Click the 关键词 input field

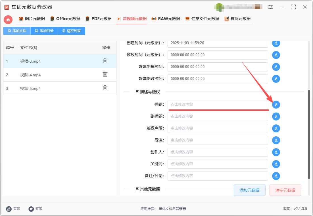point(218,164)
